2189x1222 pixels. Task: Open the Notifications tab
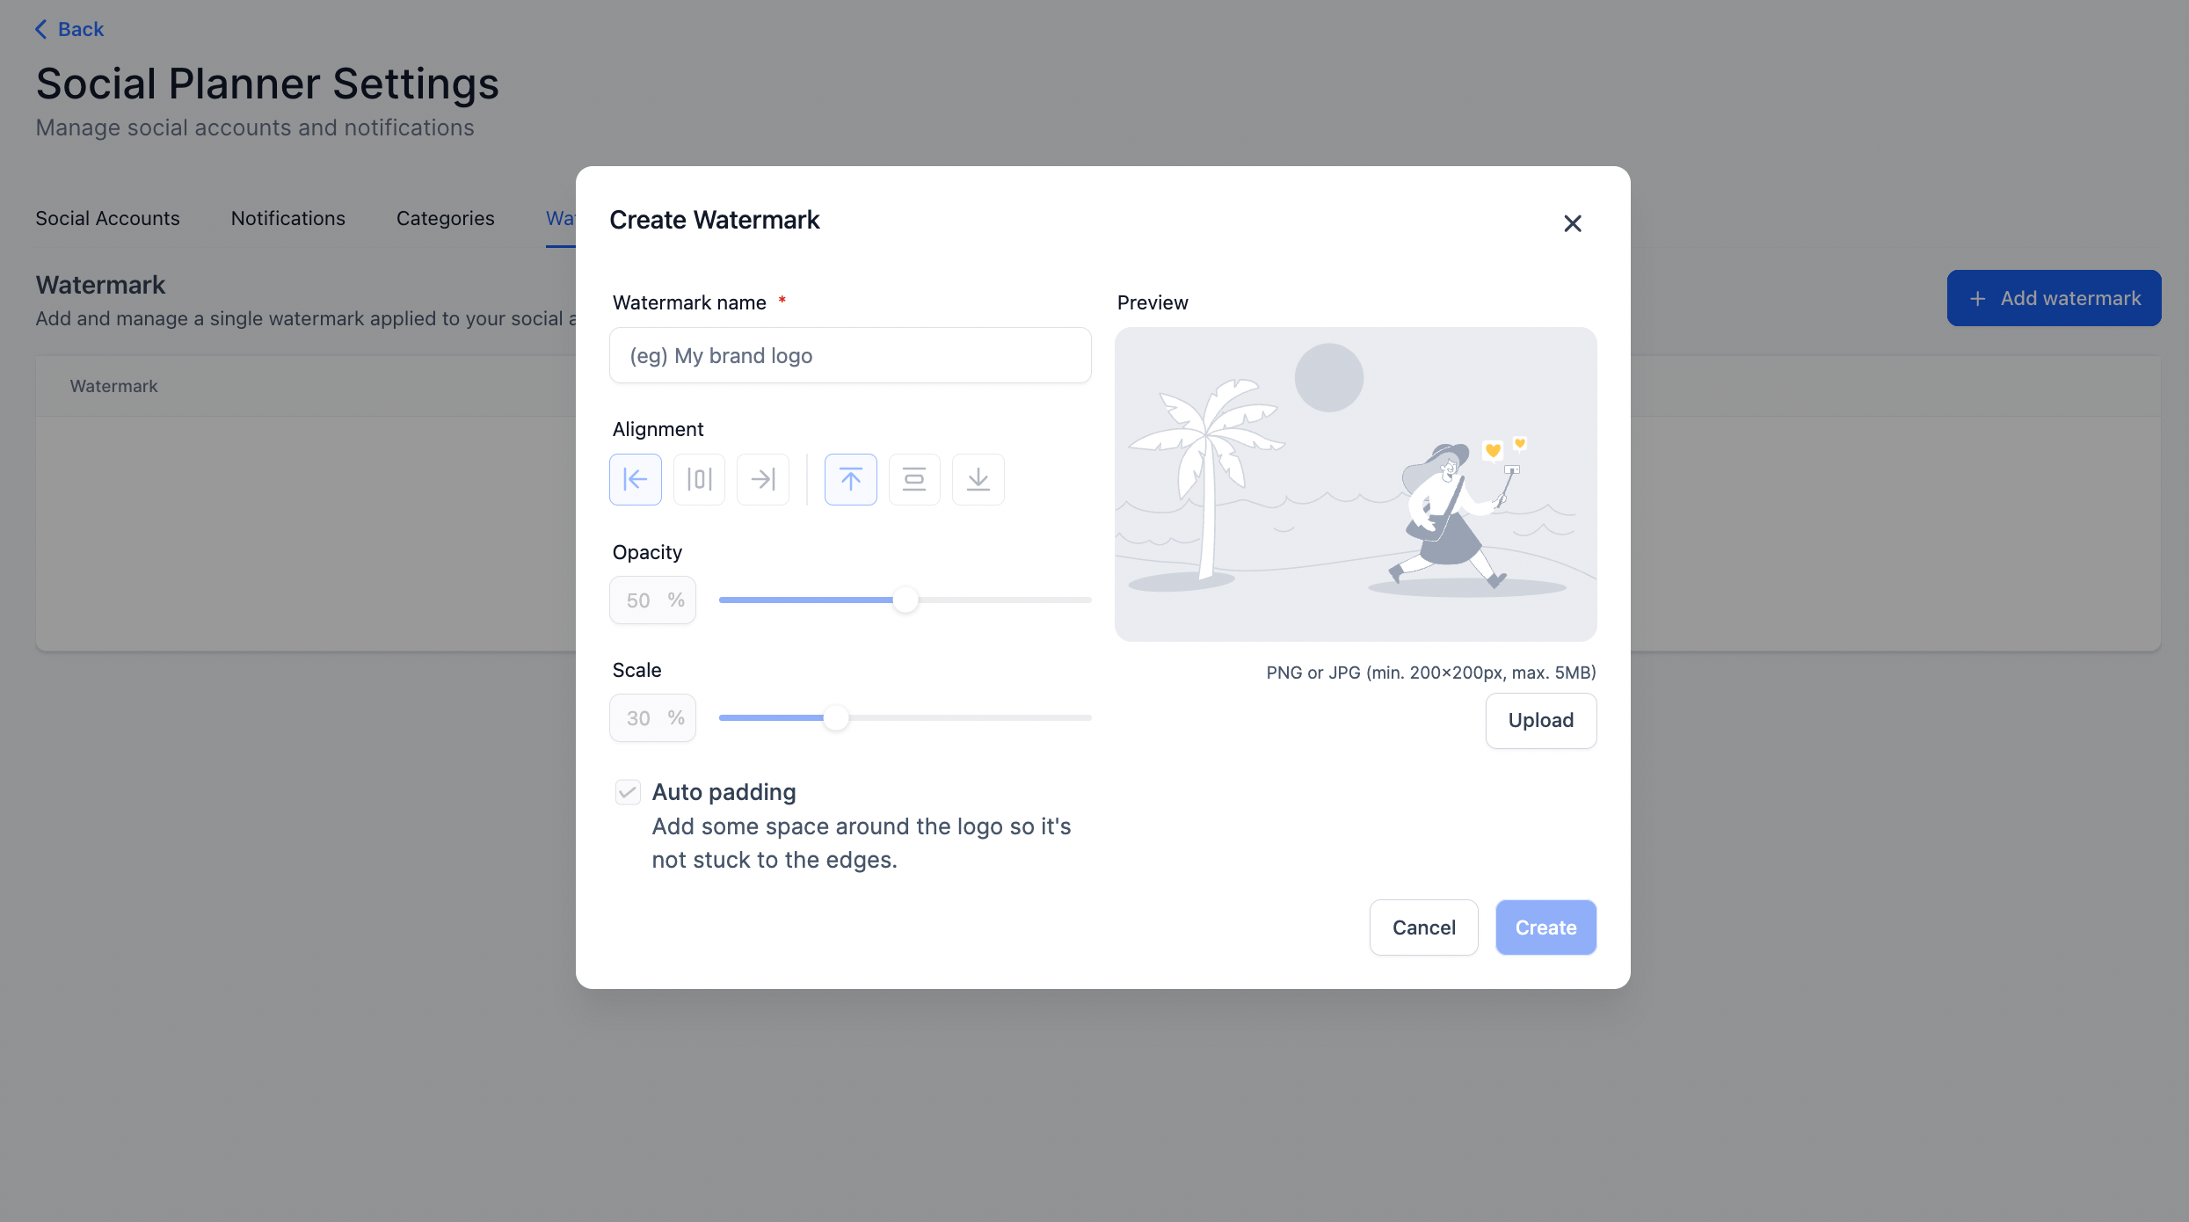287,218
